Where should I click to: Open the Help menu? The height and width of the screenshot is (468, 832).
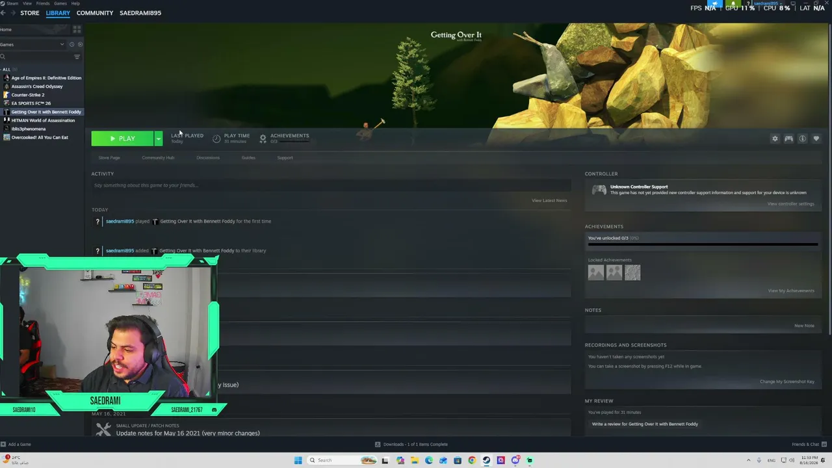pyautogui.click(x=75, y=3)
